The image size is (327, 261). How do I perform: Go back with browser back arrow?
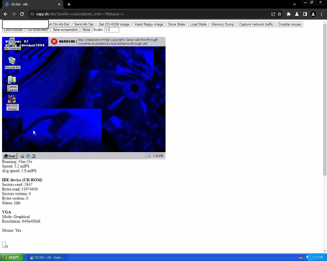click(x=6, y=14)
